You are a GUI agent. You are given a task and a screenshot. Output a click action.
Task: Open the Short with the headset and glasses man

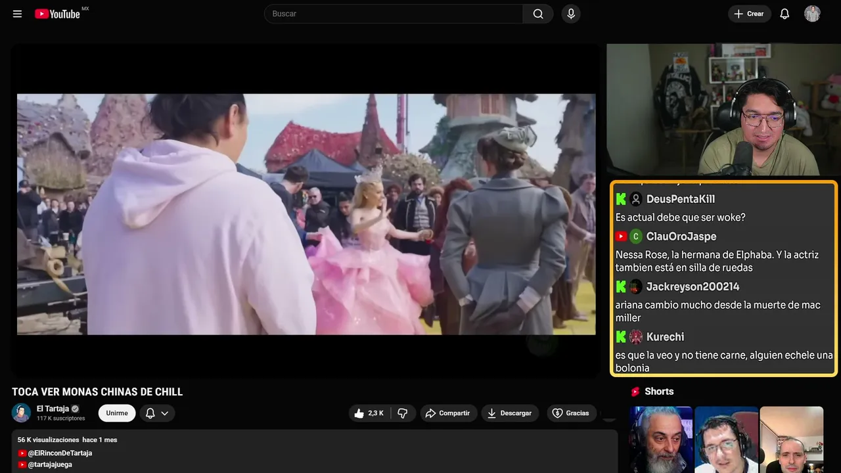coord(726,439)
